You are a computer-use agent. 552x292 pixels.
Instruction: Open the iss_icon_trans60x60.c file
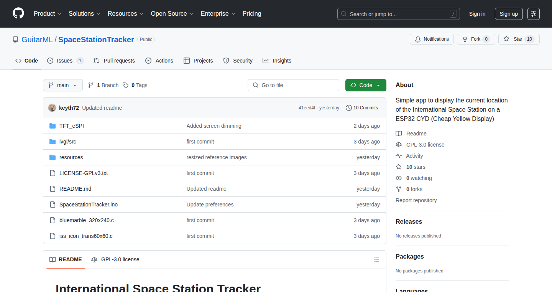point(86,236)
